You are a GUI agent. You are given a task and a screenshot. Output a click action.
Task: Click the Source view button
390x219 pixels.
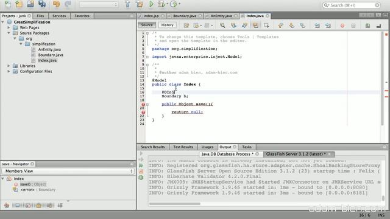pos(147,25)
